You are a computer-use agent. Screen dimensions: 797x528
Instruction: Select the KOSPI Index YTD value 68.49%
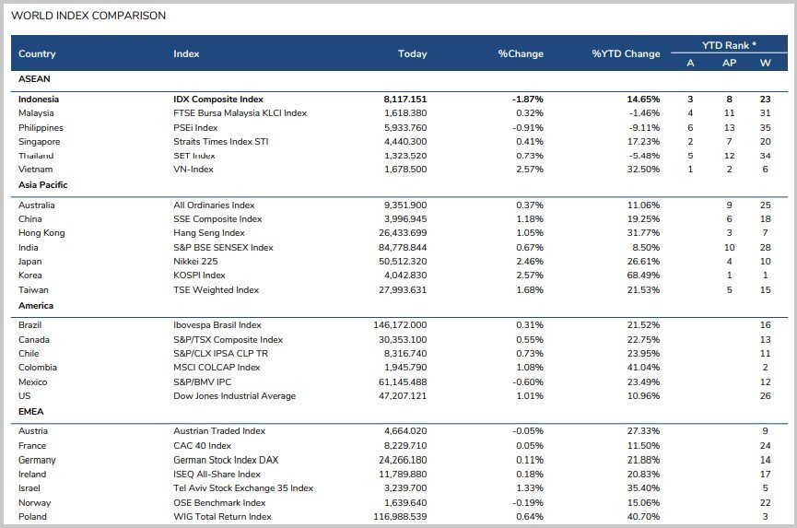point(642,276)
